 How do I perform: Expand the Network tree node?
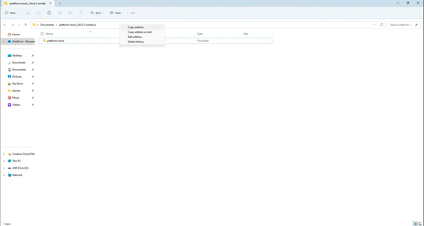[4, 175]
